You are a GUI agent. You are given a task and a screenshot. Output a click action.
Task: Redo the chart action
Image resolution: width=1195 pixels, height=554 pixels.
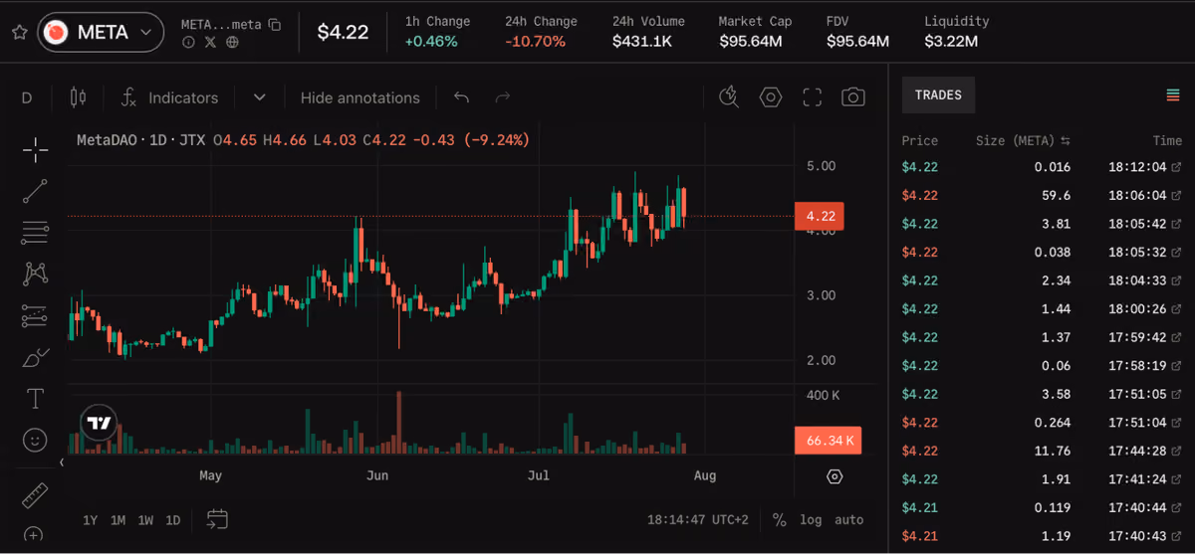coord(503,97)
